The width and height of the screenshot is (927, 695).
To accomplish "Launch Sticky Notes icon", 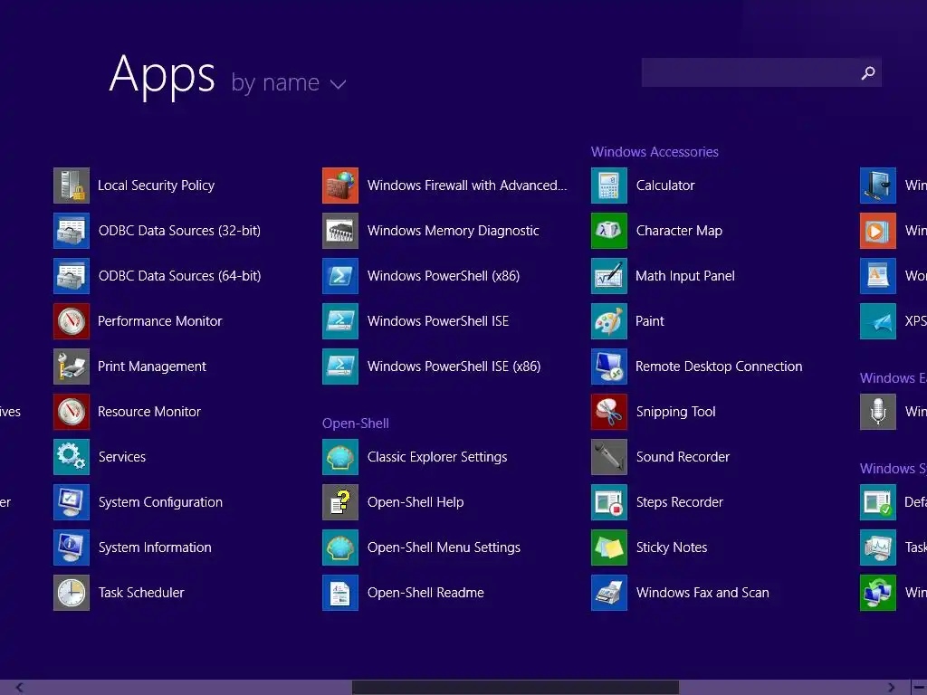I will (609, 547).
